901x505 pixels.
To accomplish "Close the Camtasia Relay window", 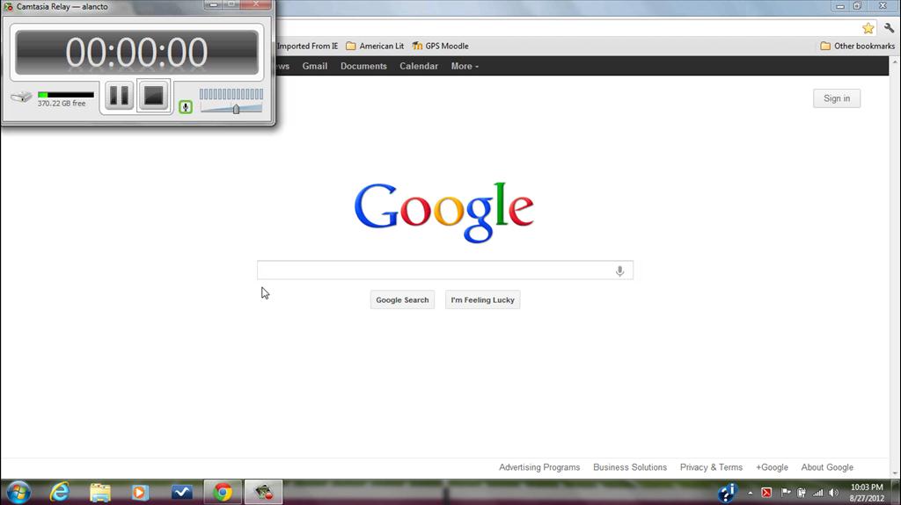I will point(256,4).
